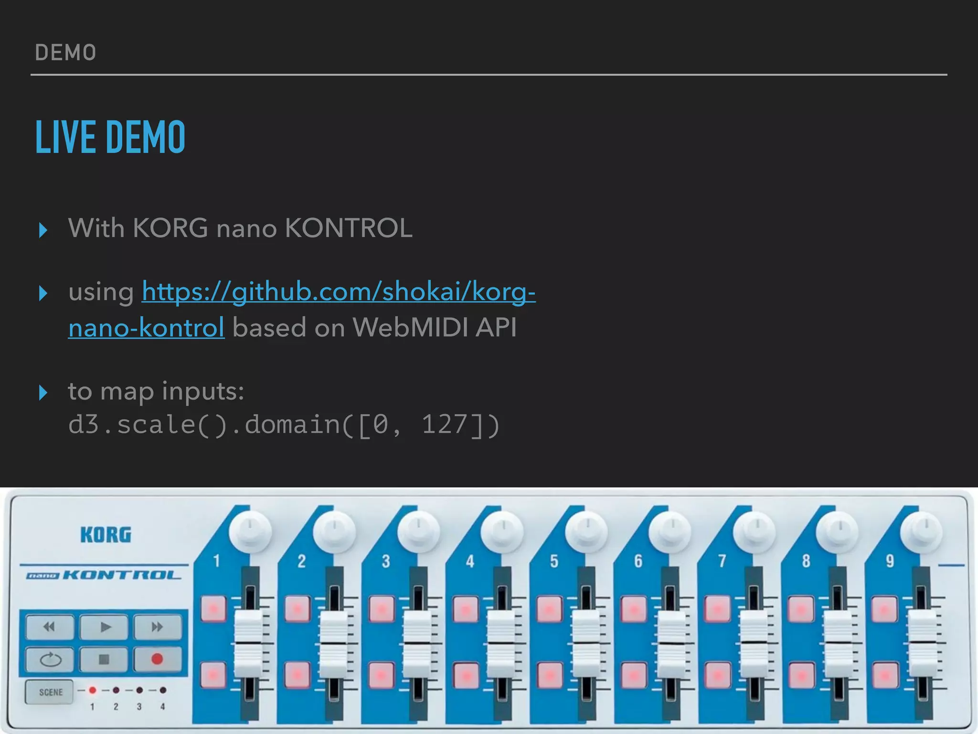The height and width of the screenshot is (734, 978).
Task: Click the fast-forward button on the controller
Action: tap(158, 626)
